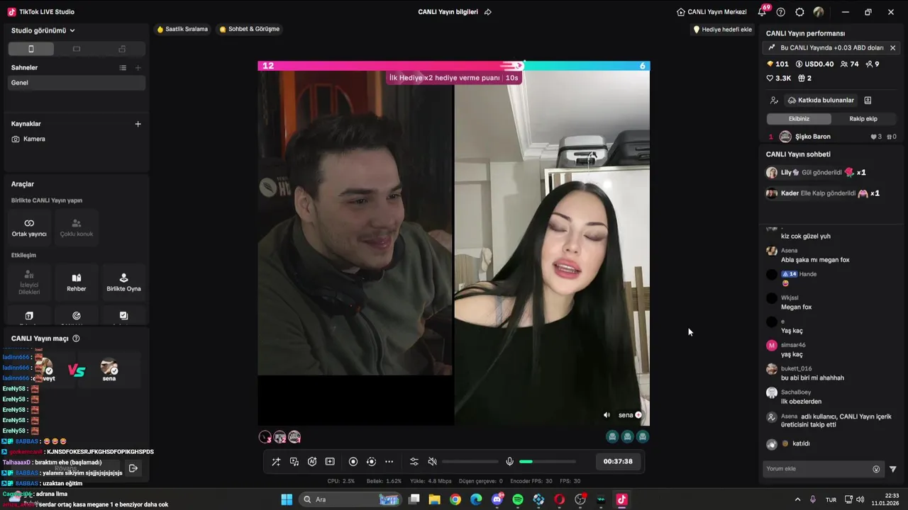Click the 00:37:38 live timer button
Image resolution: width=908 pixels, height=510 pixels.
pyautogui.click(x=618, y=461)
